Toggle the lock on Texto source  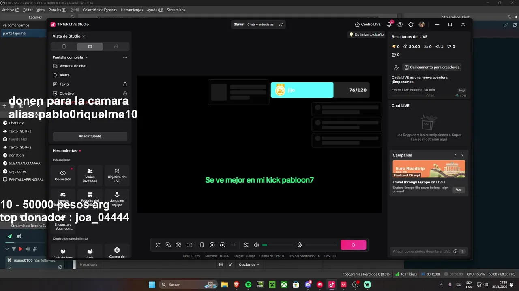[x=125, y=84]
